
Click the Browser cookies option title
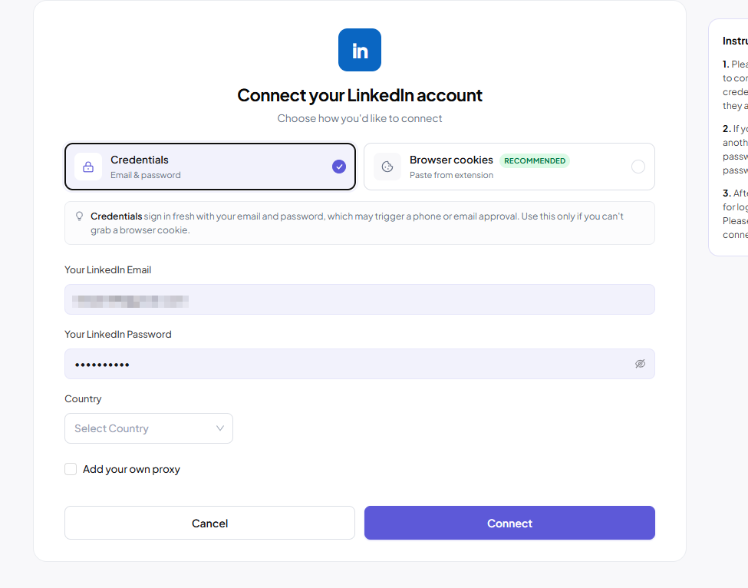(x=451, y=160)
